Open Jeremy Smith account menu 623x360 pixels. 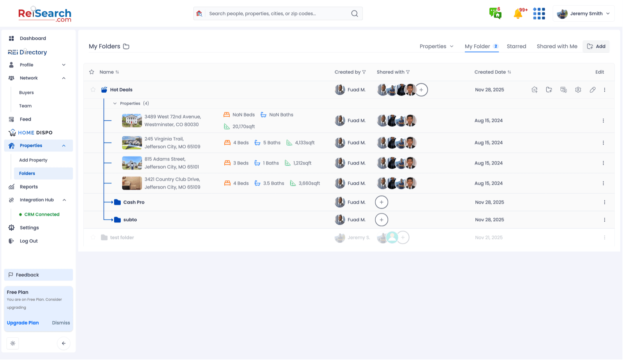[583, 14]
